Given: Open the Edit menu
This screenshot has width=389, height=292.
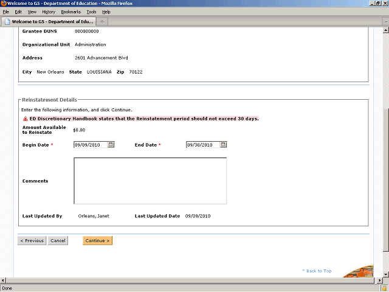Looking at the screenshot, I should point(18,12).
